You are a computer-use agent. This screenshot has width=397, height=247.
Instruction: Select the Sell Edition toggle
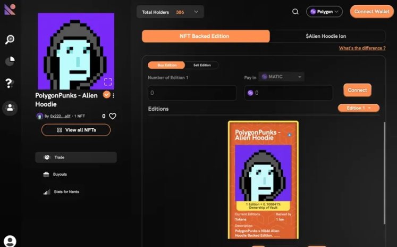point(202,65)
